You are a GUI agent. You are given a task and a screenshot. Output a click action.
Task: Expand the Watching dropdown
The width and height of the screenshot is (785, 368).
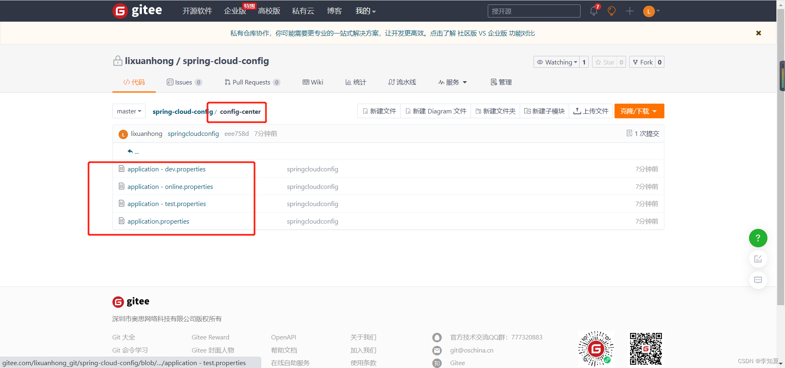point(557,62)
